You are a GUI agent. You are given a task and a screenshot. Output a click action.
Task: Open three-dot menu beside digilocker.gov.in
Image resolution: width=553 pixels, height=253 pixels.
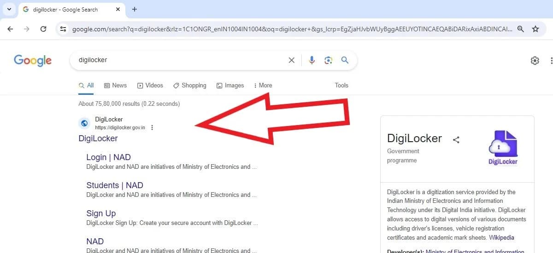(152, 127)
